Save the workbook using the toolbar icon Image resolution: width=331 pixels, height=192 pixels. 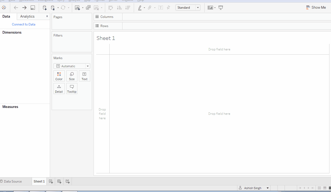(33, 8)
